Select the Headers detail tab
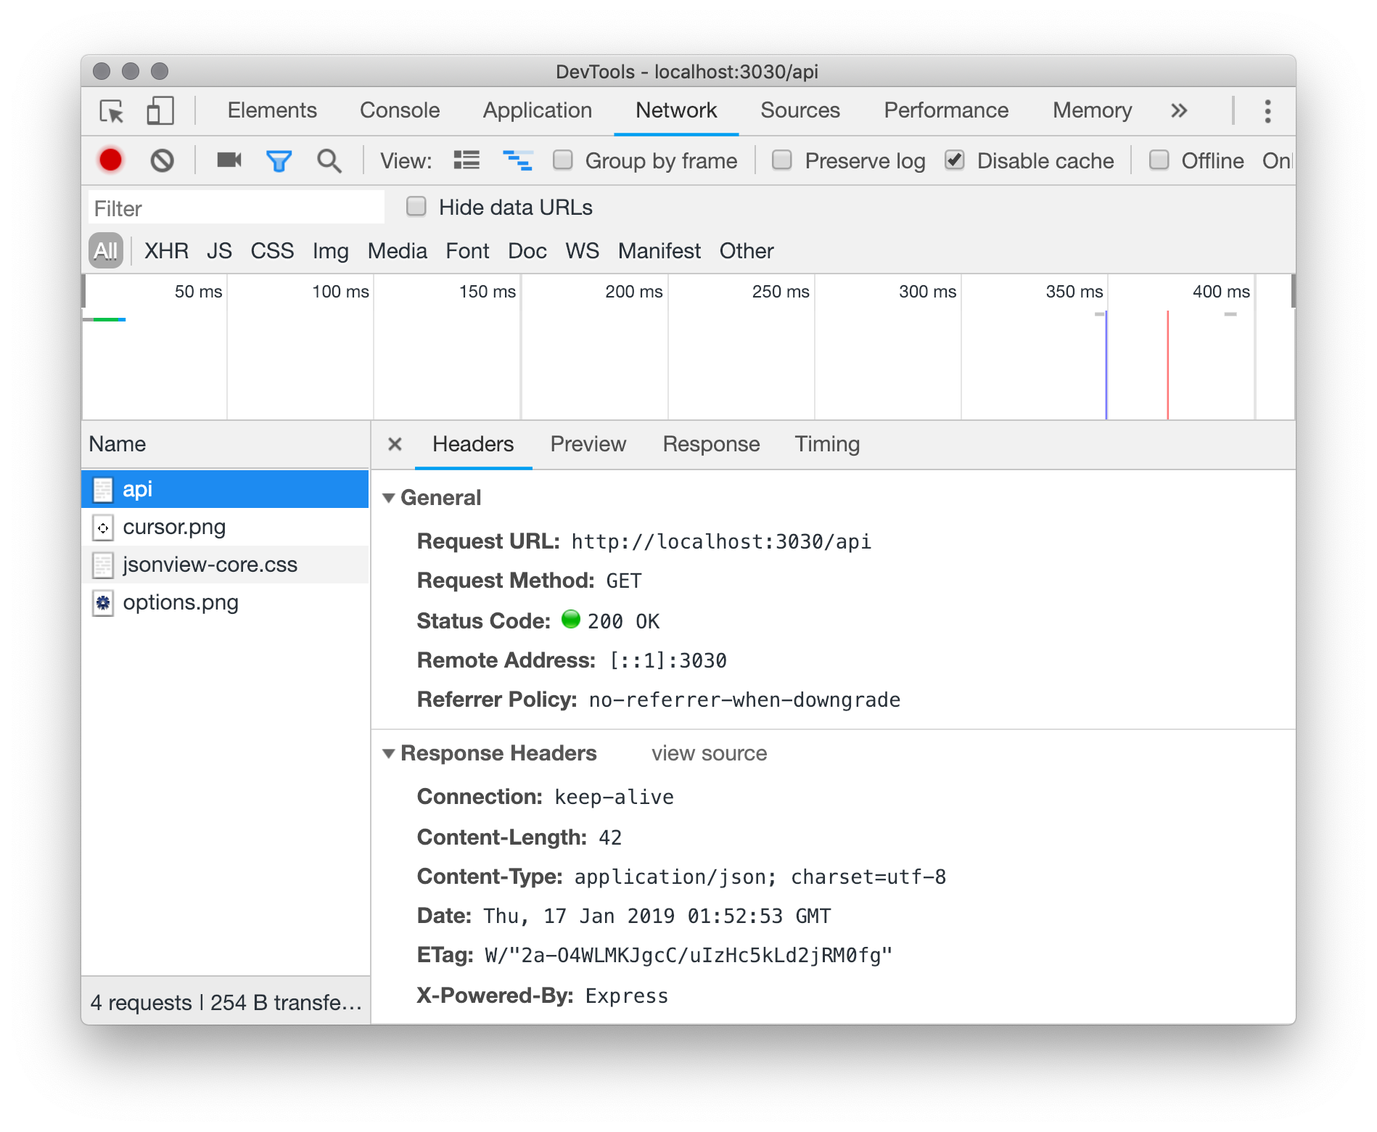The width and height of the screenshot is (1377, 1132). coord(473,444)
